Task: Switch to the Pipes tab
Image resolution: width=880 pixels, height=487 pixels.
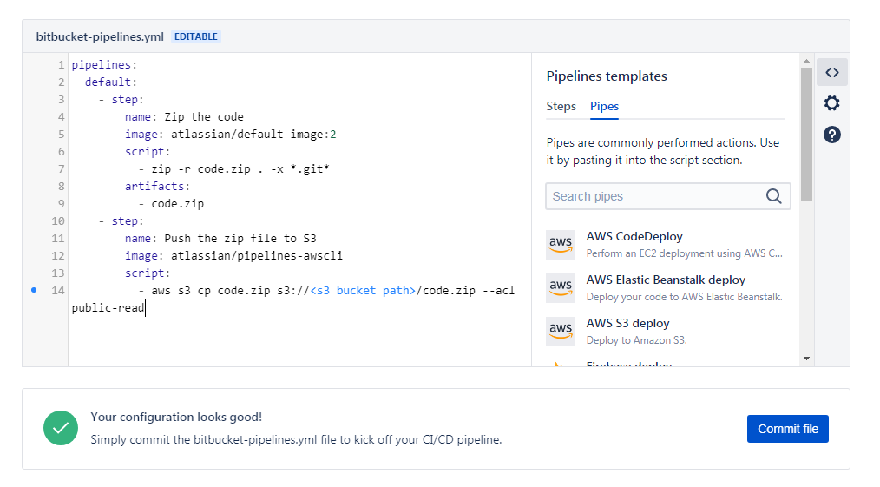Action: [x=604, y=106]
